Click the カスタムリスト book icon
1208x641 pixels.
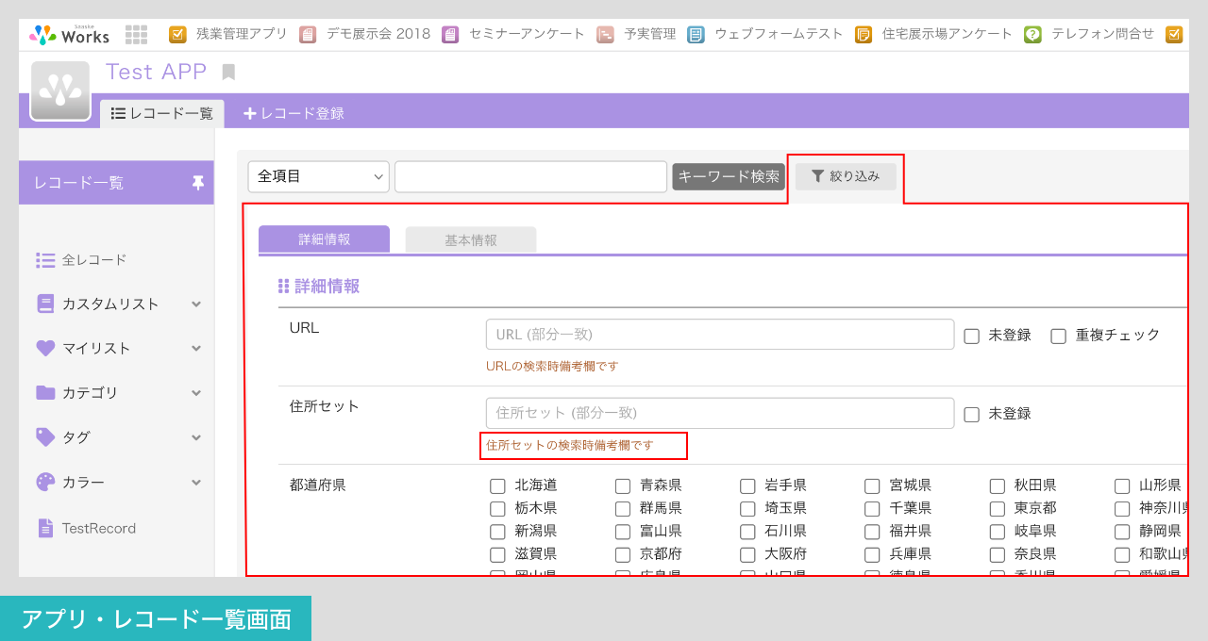[x=45, y=304]
